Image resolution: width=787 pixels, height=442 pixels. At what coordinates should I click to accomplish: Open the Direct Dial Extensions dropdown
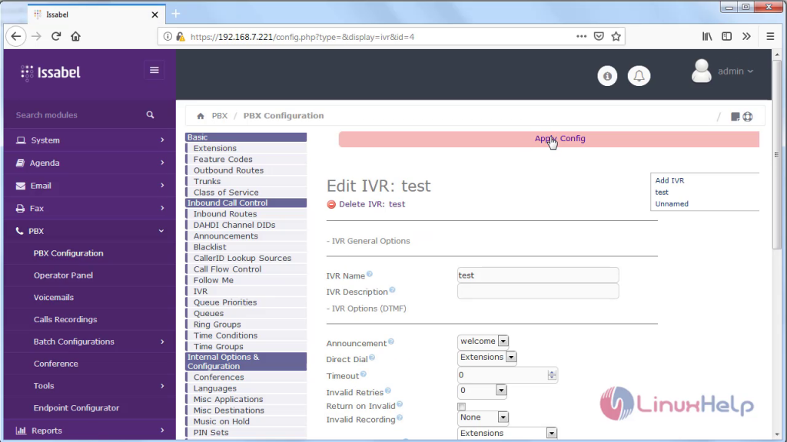[486, 358]
